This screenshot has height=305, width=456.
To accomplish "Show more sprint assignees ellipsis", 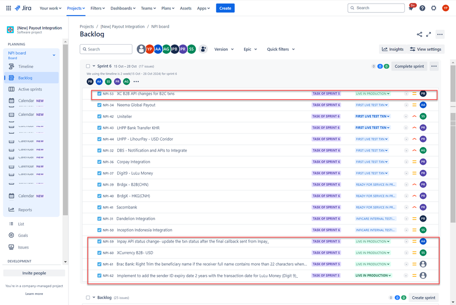I will click(x=136, y=82).
